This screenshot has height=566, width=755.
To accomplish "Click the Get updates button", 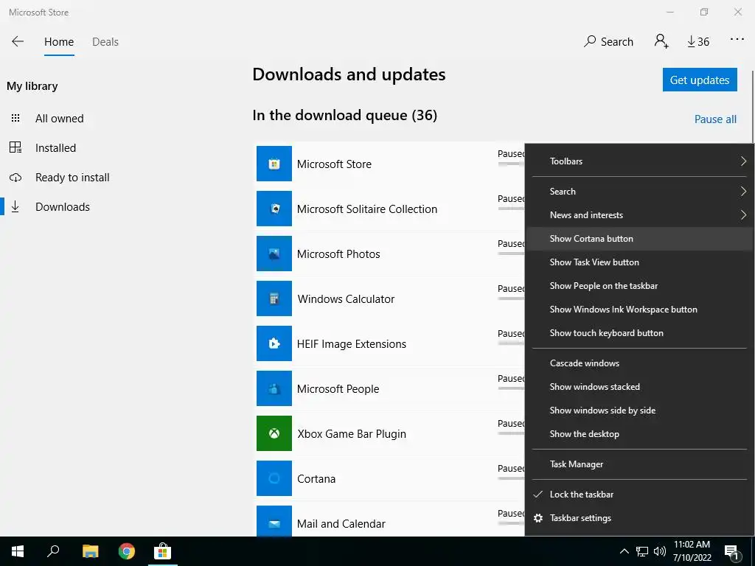I will pos(700,80).
